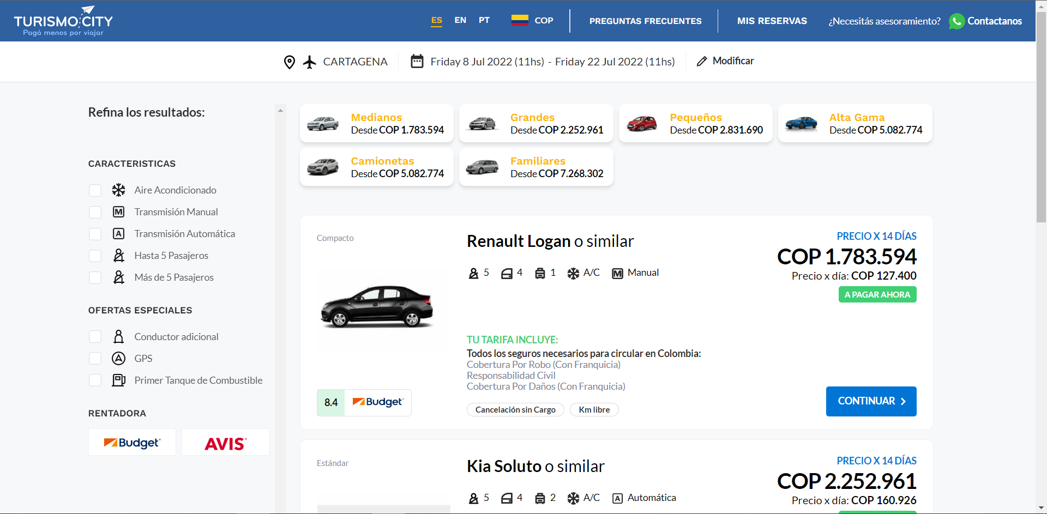Image resolution: width=1047 pixels, height=514 pixels.
Task: Click the Renault Logan car image
Action: [x=377, y=306]
